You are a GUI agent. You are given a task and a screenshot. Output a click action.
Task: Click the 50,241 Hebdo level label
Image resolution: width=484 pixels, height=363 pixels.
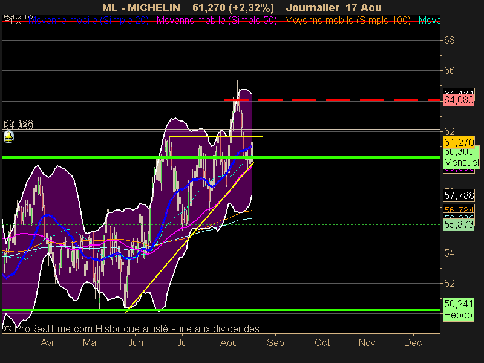[459, 310]
